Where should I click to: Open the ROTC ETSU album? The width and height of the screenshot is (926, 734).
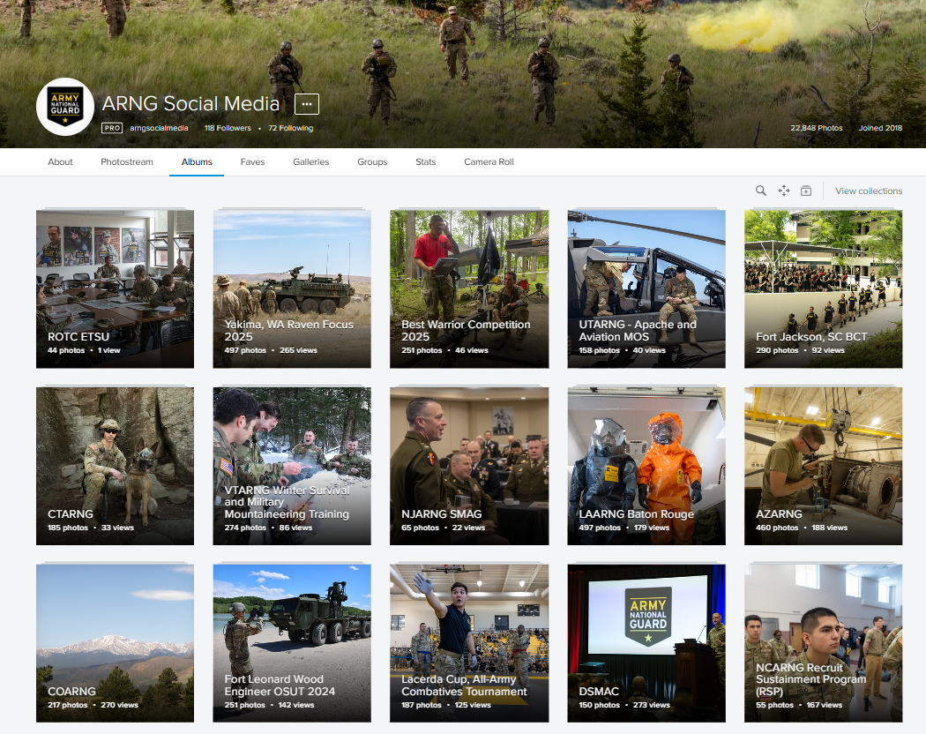point(115,288)
